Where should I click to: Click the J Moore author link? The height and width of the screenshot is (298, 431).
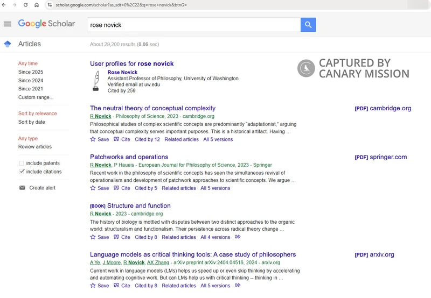[x=112, y=262]
